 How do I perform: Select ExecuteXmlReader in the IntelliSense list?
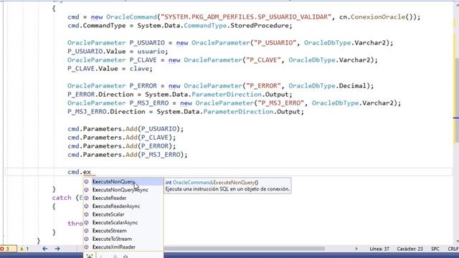[123, 247]
